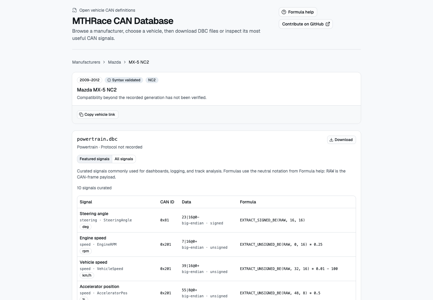Select MX-5 NC2 breadcrumb item
This screenshot has height=300, width=433.
pyautogui.click(x=139, y=62)
